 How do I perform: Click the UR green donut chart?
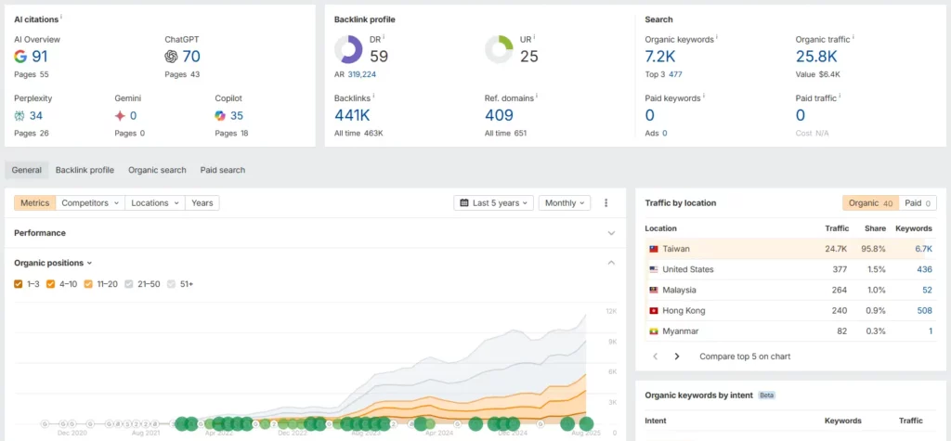point(499,50)
